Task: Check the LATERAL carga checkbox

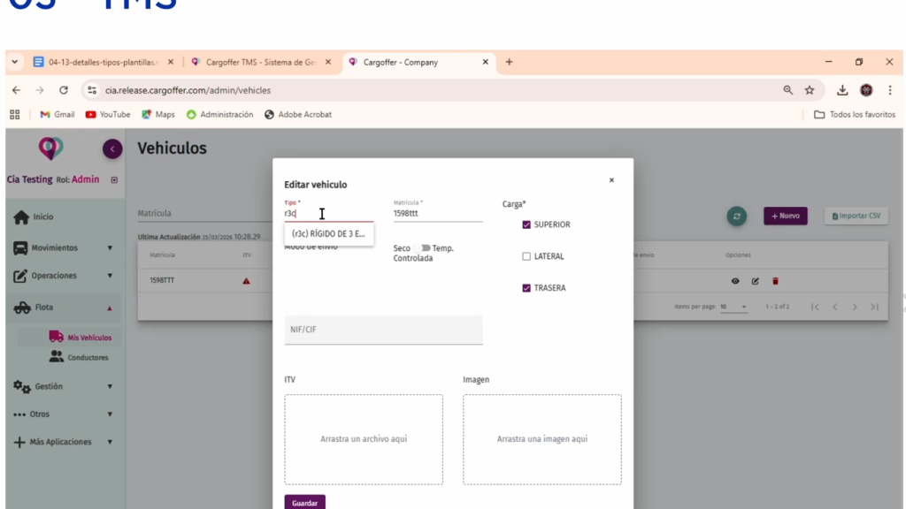Action: 526,256
